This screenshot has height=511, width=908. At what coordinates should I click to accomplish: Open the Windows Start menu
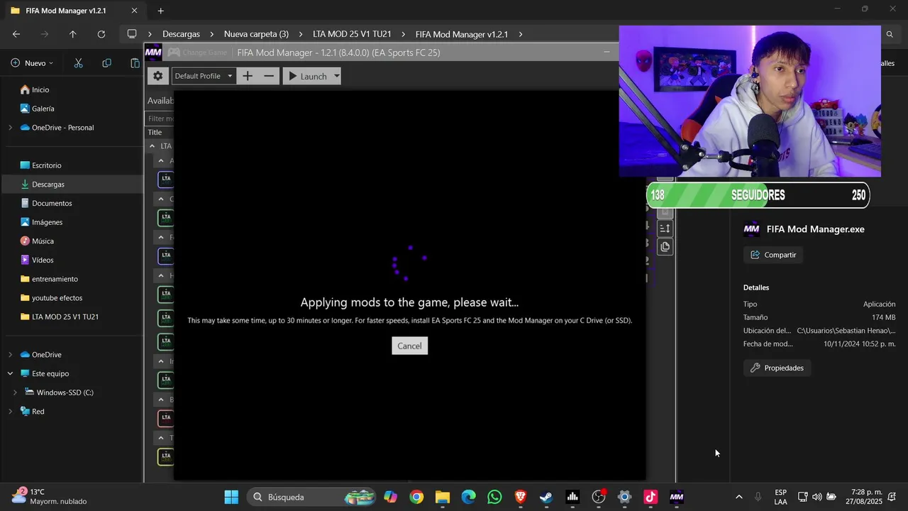[231, 497]
